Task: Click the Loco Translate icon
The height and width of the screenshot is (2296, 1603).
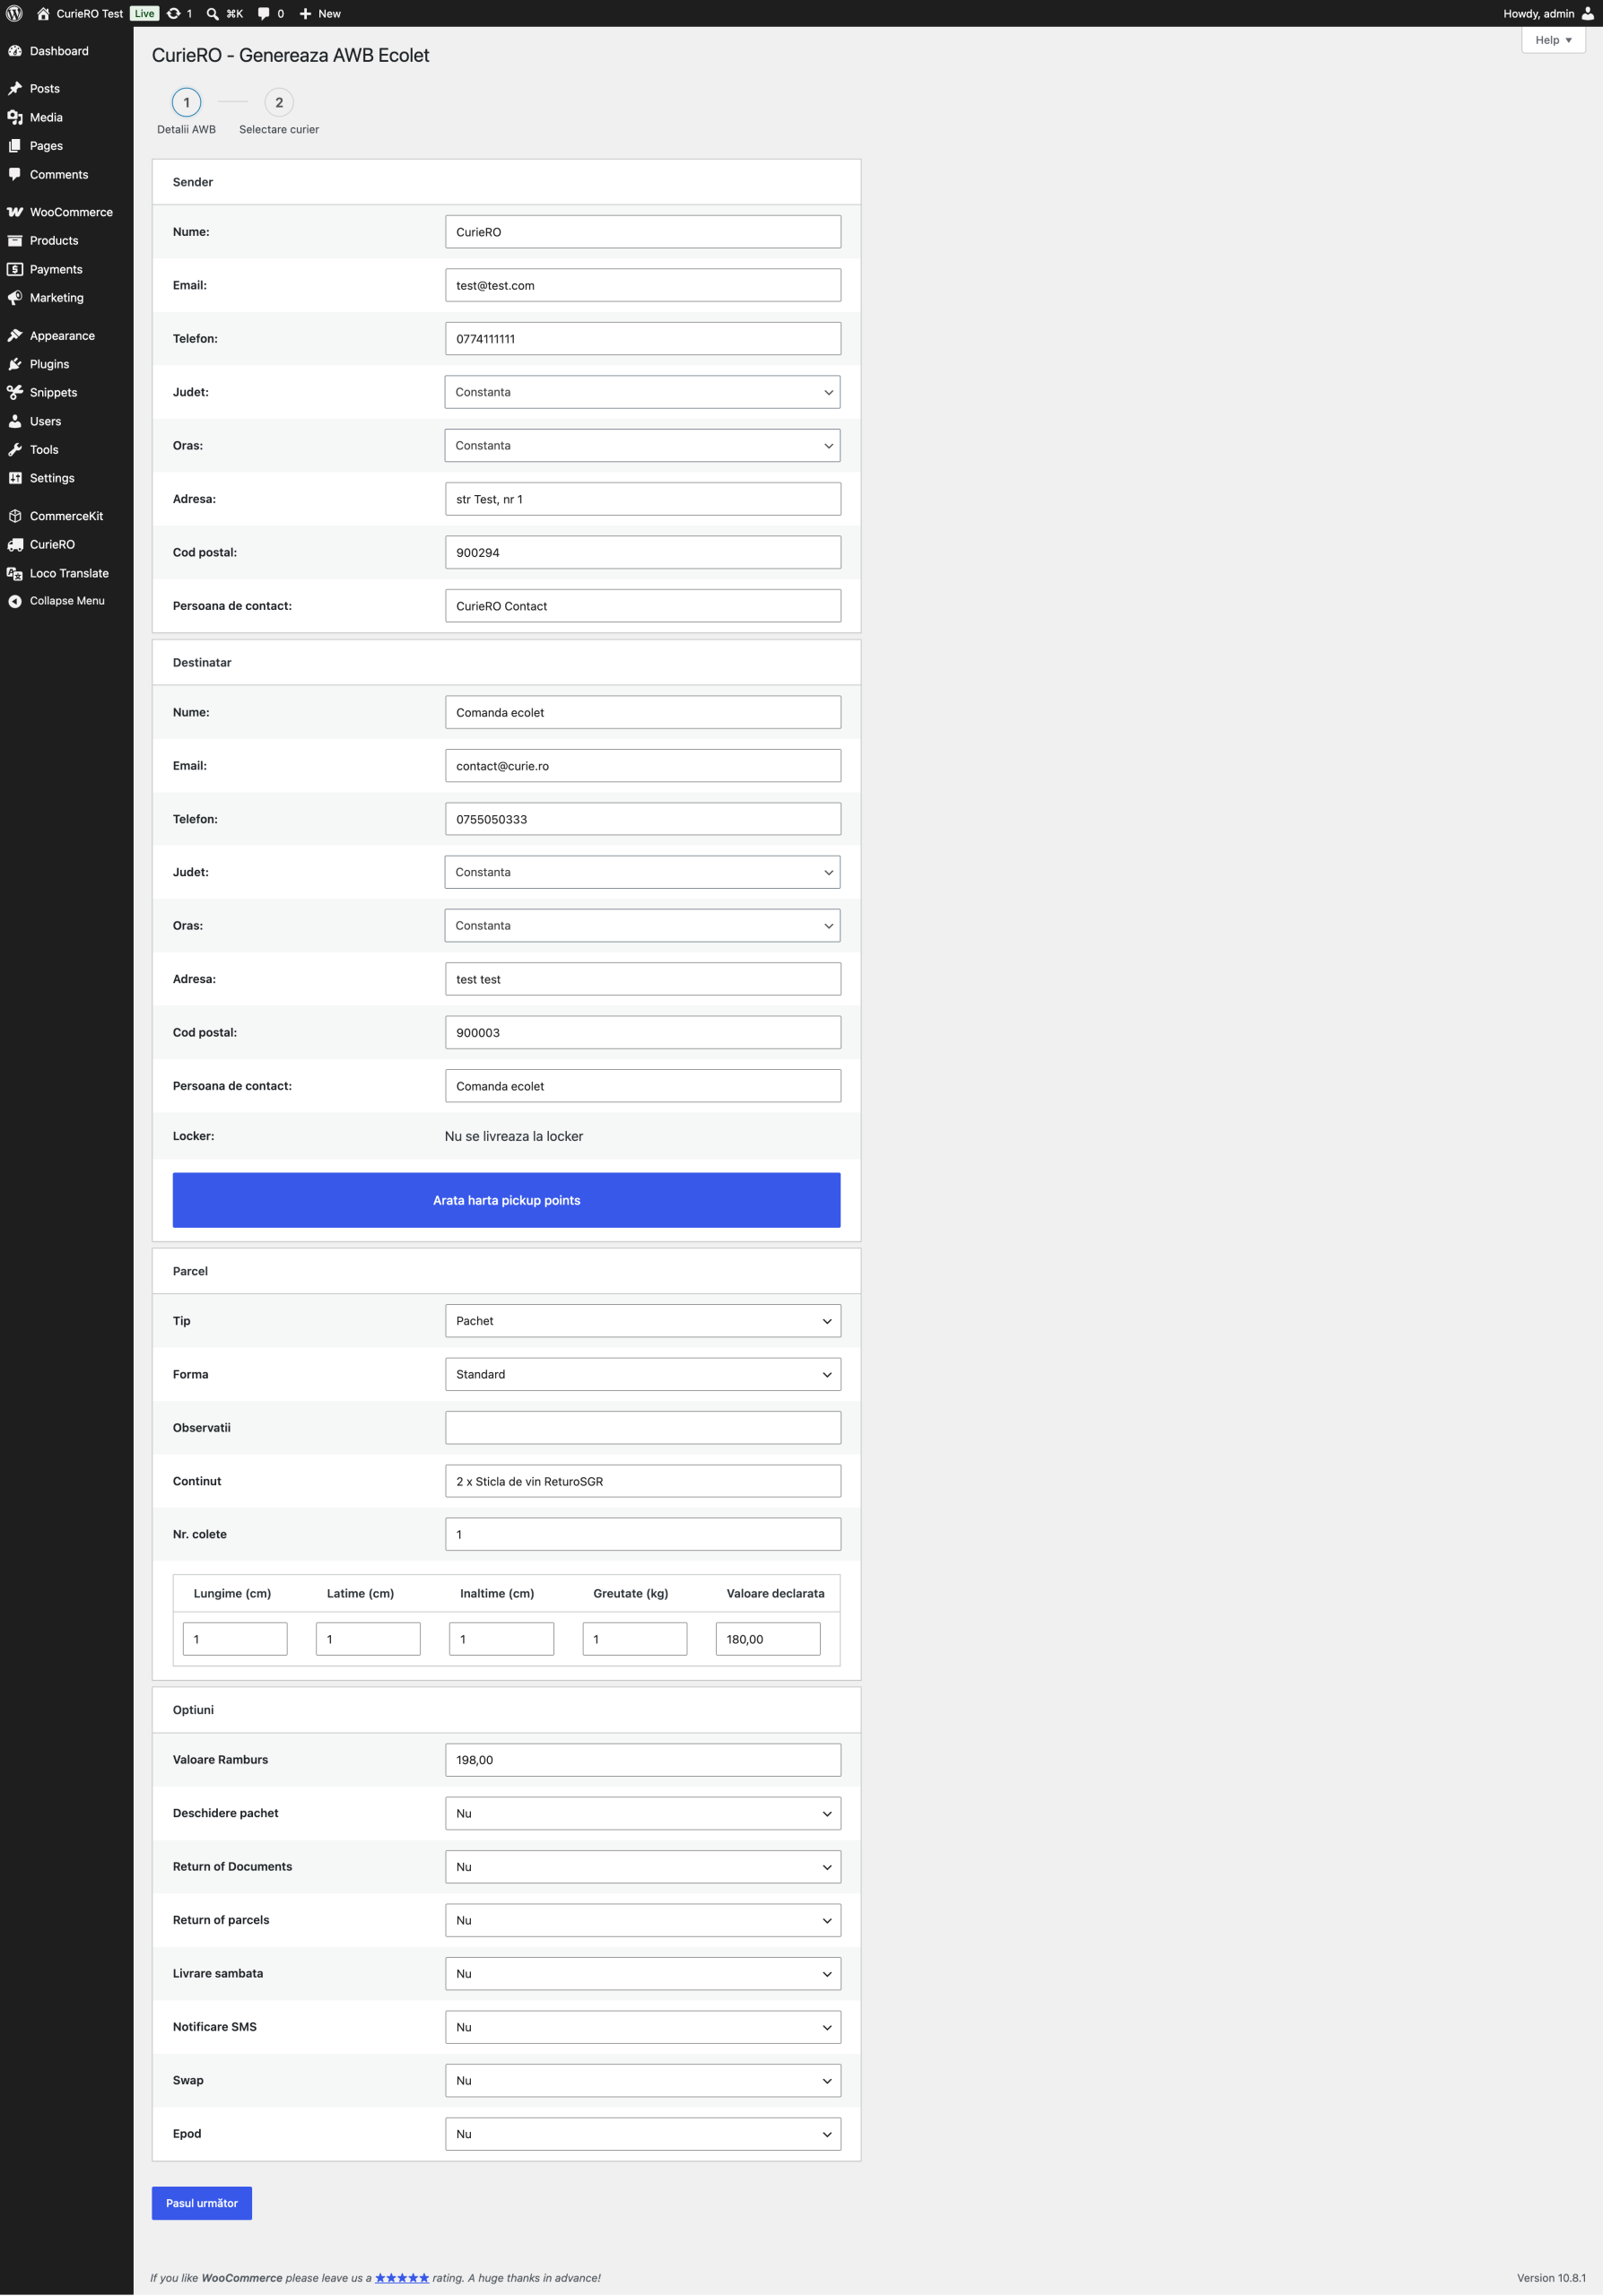Action: [x=15, y=573]
